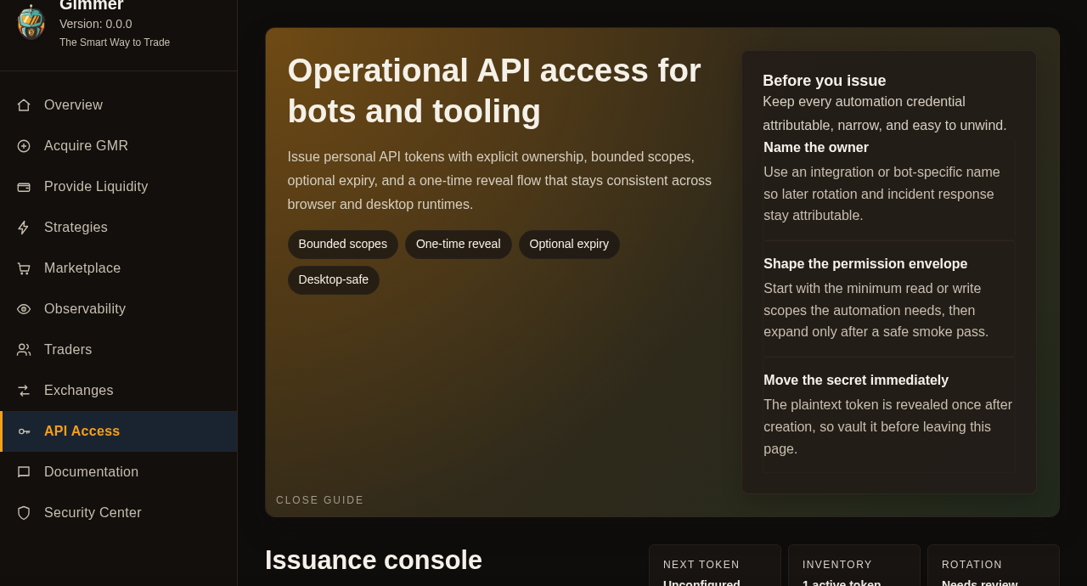Viewport: 1087px width, 586px height.
Task: Click the Traders people icon
Action: pyautogui.click(x=24, y=350)
